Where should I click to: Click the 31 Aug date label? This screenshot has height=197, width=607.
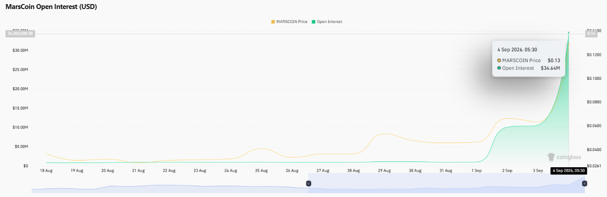pyautogui.click(x=446, y=171)
